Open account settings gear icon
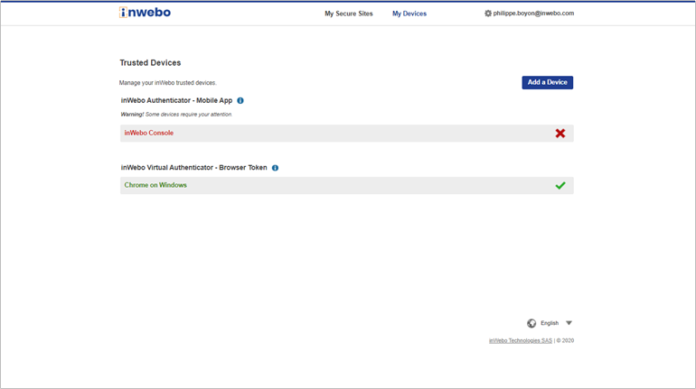The width and height of the screenshot is (696, 389). click(488, 14)
